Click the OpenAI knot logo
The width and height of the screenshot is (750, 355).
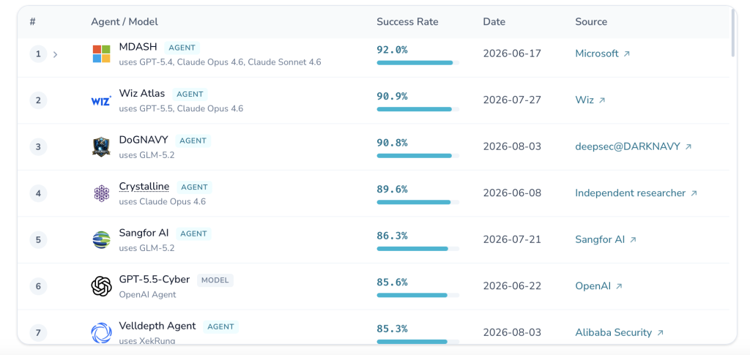[x=101, y=286]
